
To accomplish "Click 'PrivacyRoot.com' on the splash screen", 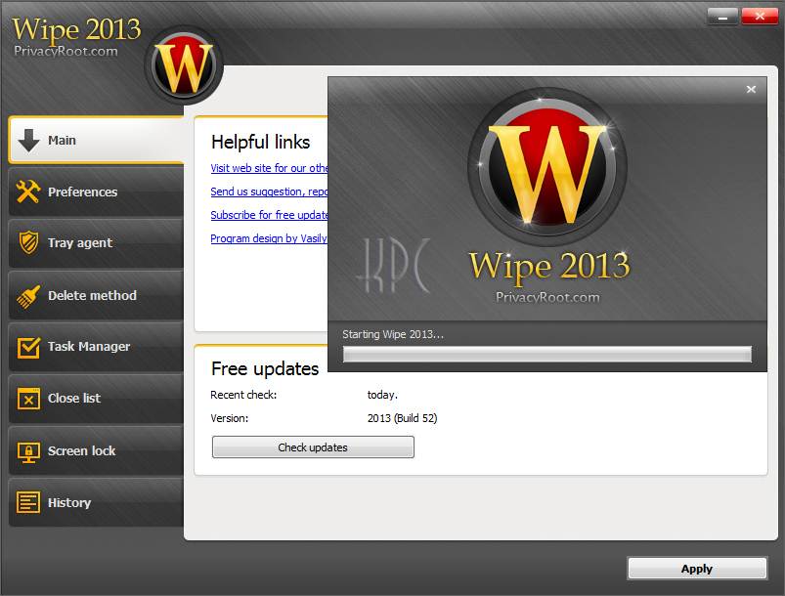I will (547, 297).
